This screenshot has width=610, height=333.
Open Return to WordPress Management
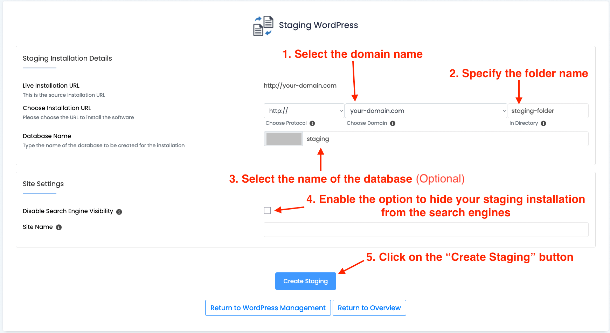(x=268, y=308)
